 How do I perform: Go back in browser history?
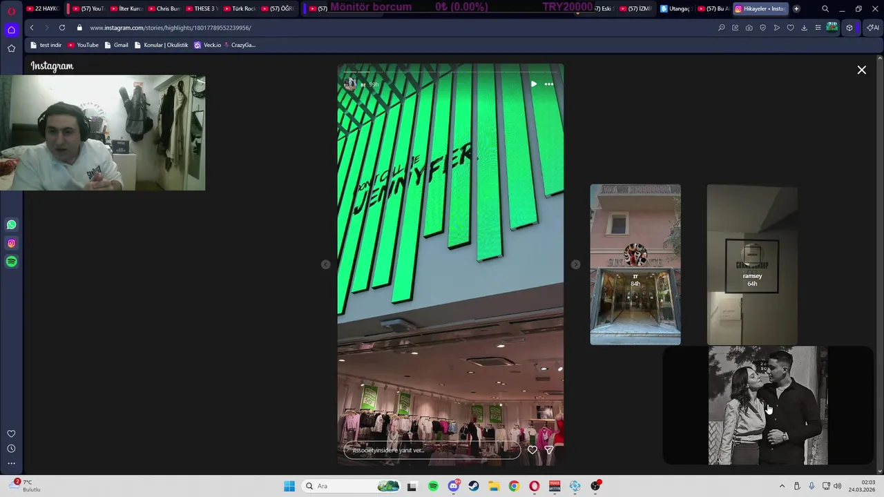tap(32, 28)
